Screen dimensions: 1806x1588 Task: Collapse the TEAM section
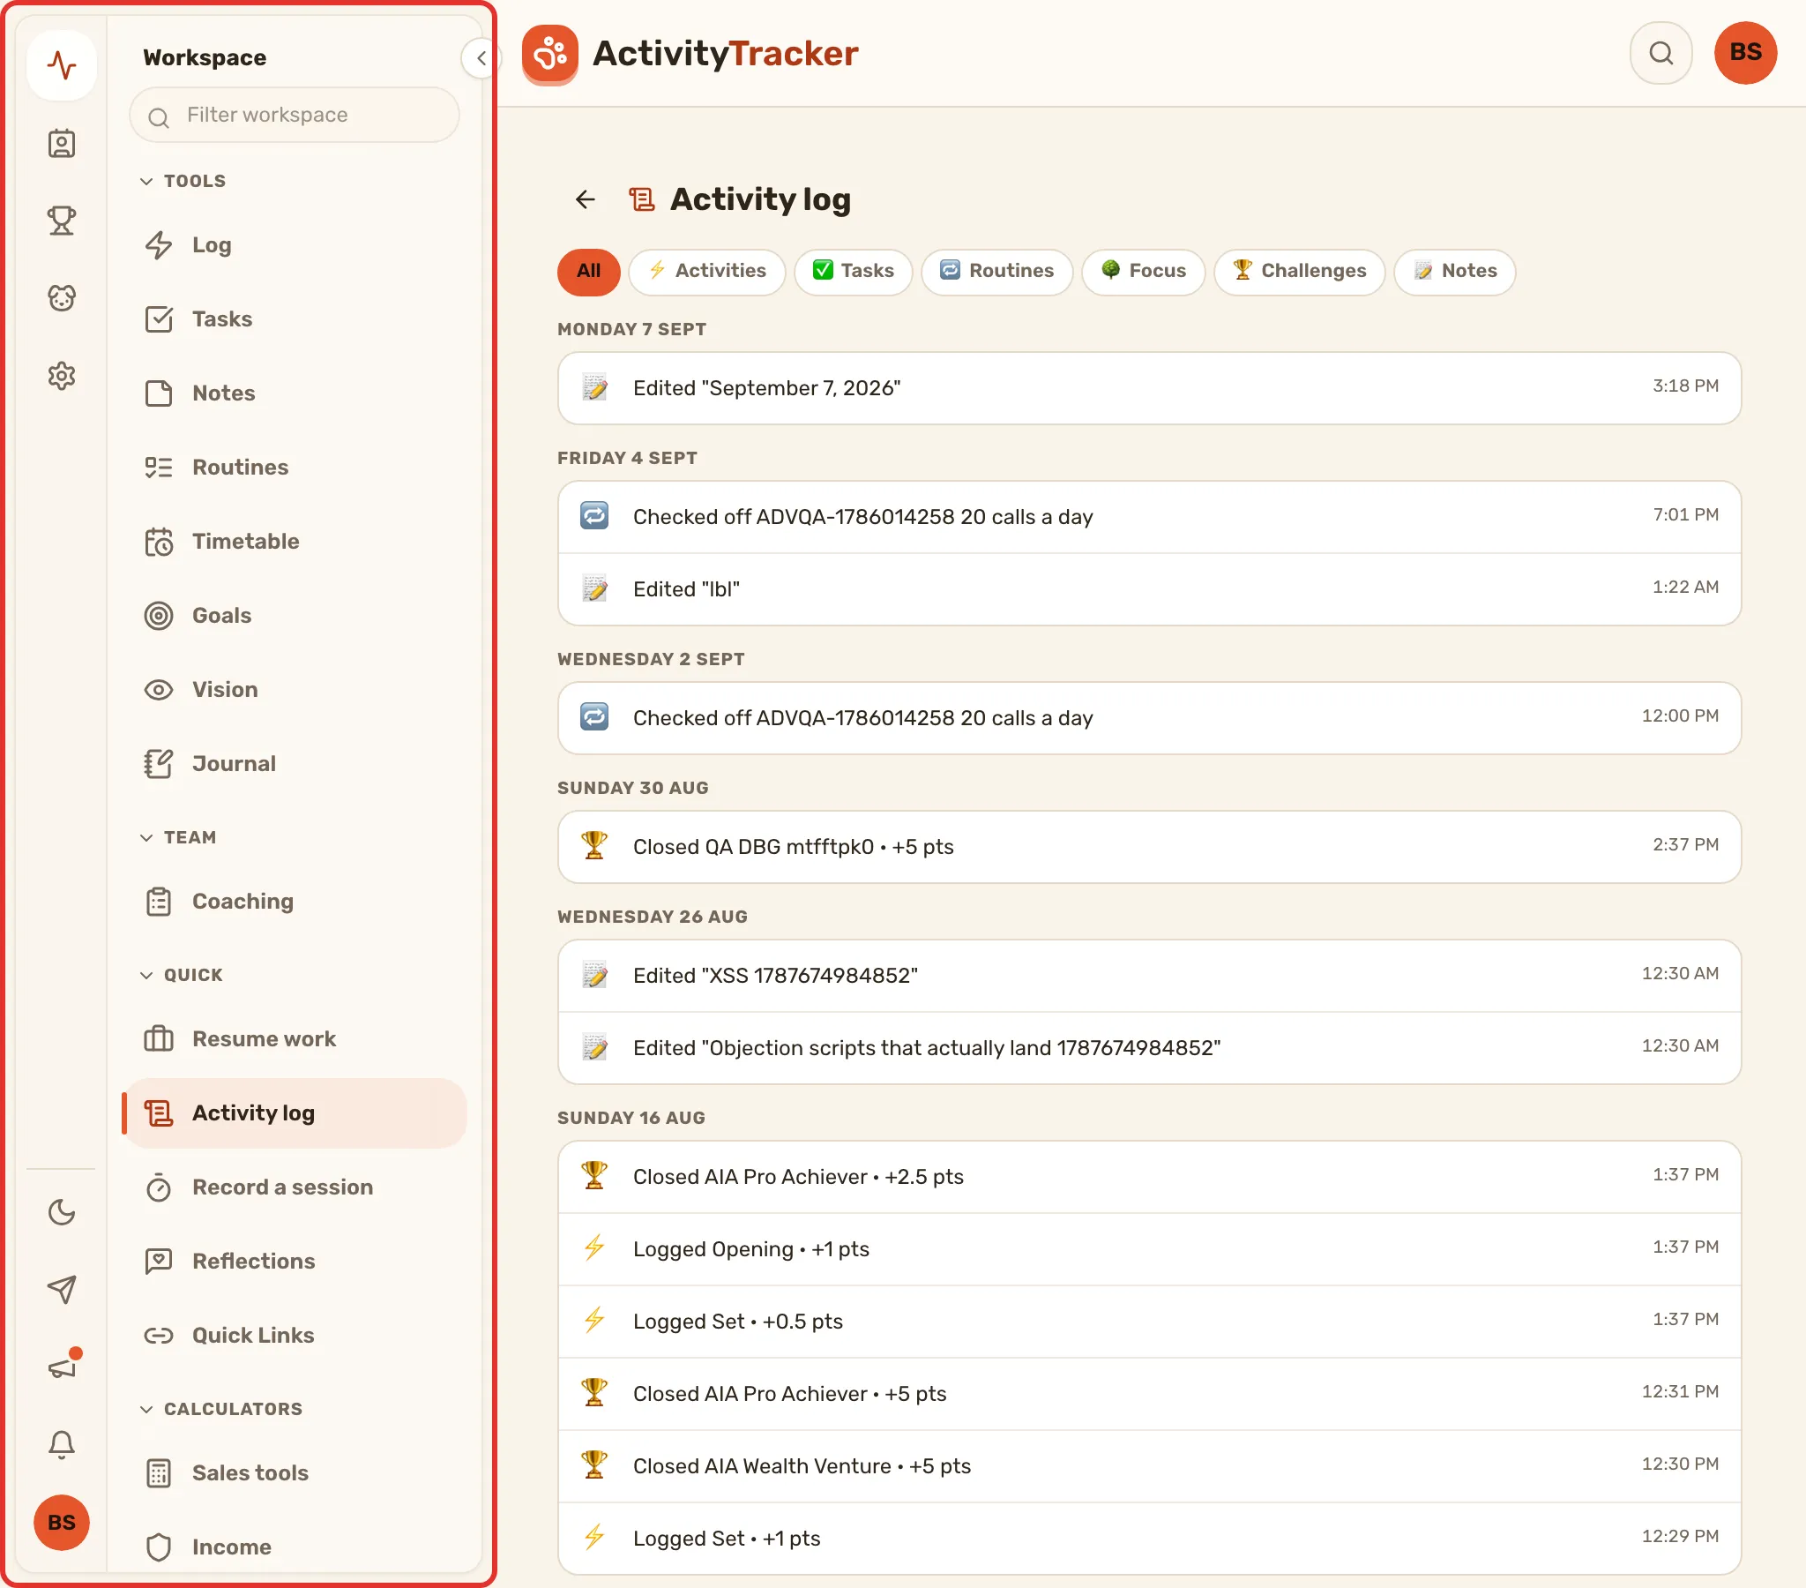(177, 837)
